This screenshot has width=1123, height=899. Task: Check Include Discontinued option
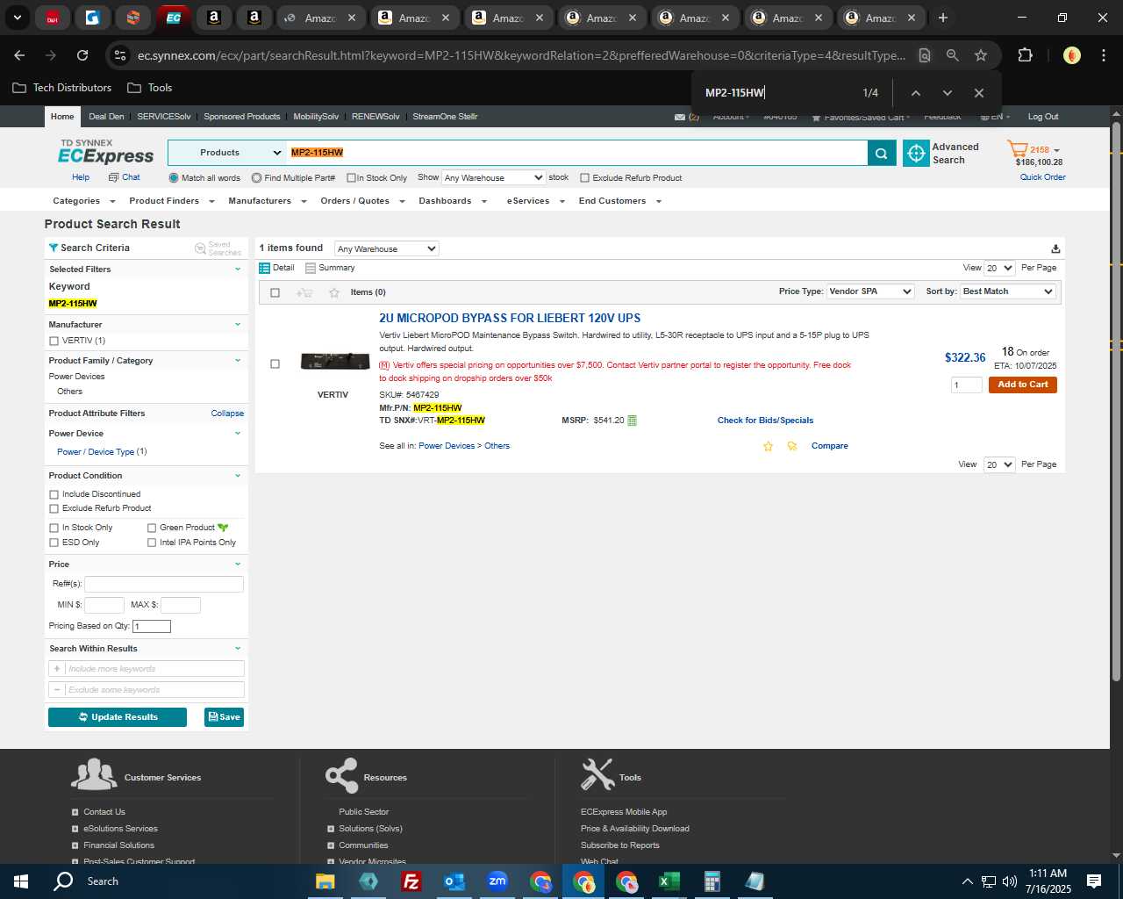pyautogui.click(x=54, y=494)
